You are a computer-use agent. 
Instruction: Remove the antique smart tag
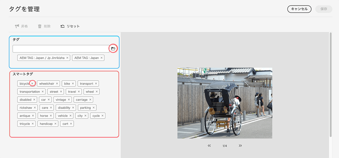coord(33,116)
